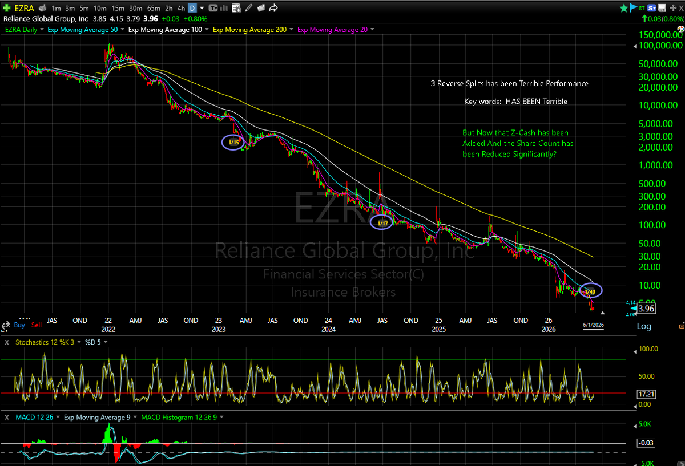Select the 65m timeframe
This screenshot has height=466, width=685.
coord(154,8)
